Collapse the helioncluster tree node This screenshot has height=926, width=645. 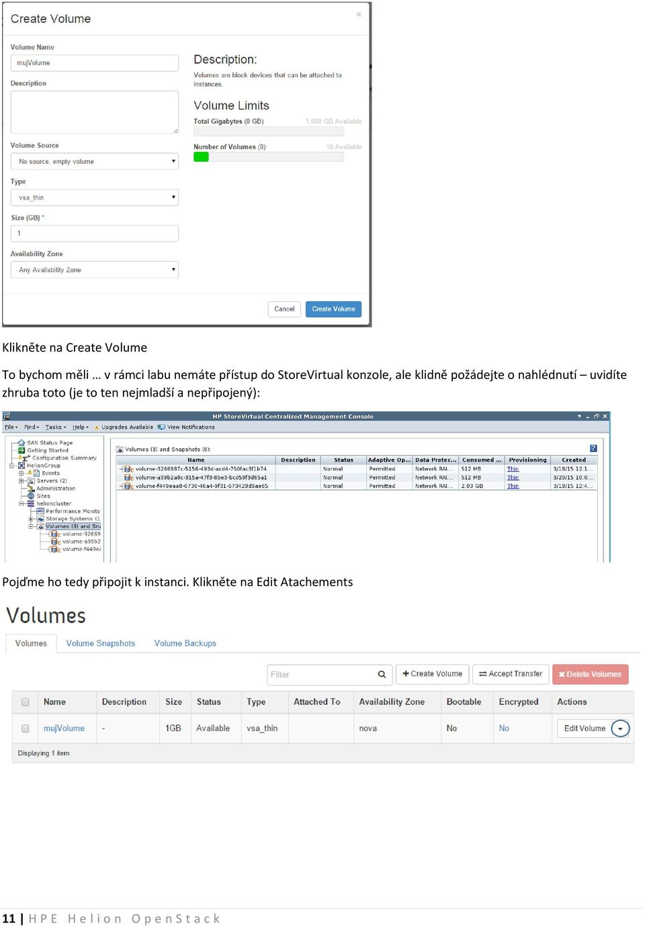(x=21, y=503)
